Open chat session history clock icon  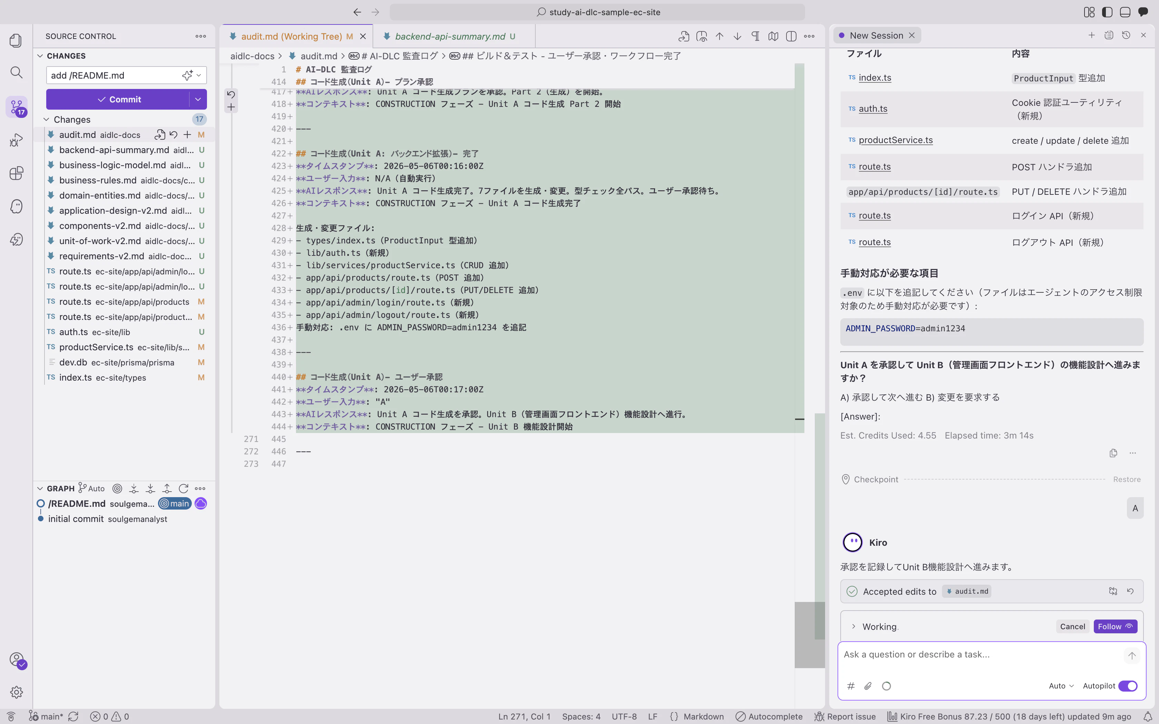pos(1126,35)
